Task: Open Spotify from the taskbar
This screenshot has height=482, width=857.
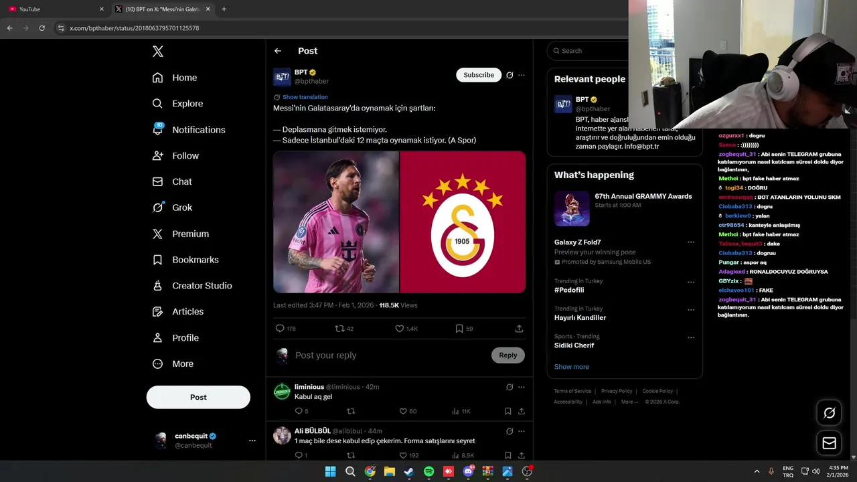Action: coord(429,471)
